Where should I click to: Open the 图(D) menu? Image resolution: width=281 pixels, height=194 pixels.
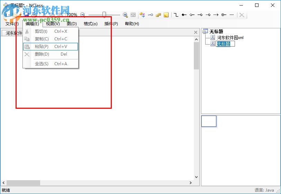tap(72, 24)
